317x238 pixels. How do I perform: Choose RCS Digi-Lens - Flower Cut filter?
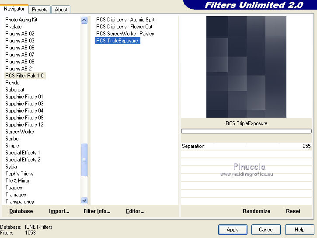pos(124,27)
